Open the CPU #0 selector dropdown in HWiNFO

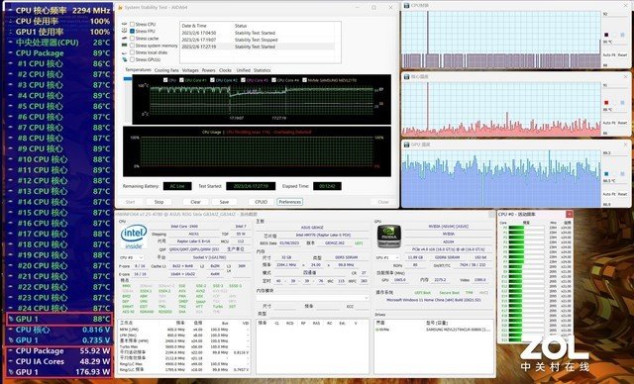[x=132, y=257]
